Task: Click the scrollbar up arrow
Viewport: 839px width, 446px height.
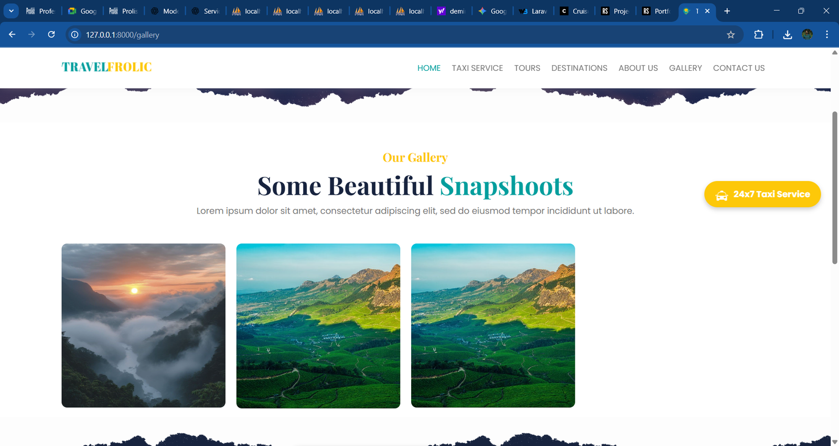Action: (x=835, y=52)
